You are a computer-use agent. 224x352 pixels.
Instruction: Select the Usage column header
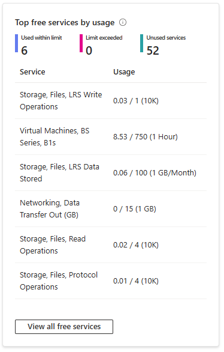[x=124, y=72]
